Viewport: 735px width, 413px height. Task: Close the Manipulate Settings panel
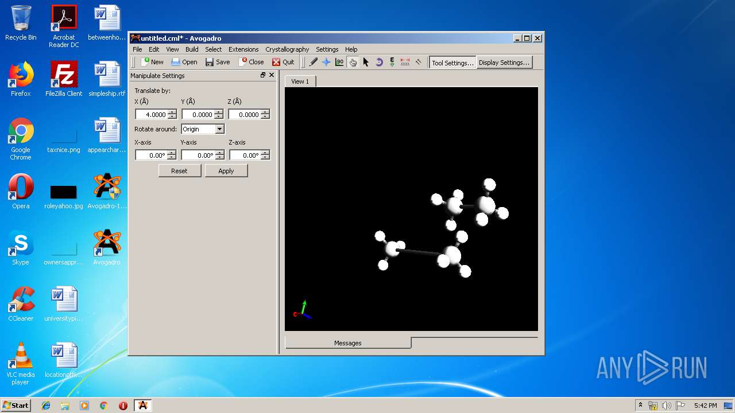coord(273,75)
